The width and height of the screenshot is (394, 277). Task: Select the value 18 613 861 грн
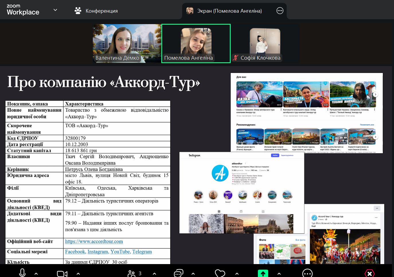click(81, 150)
